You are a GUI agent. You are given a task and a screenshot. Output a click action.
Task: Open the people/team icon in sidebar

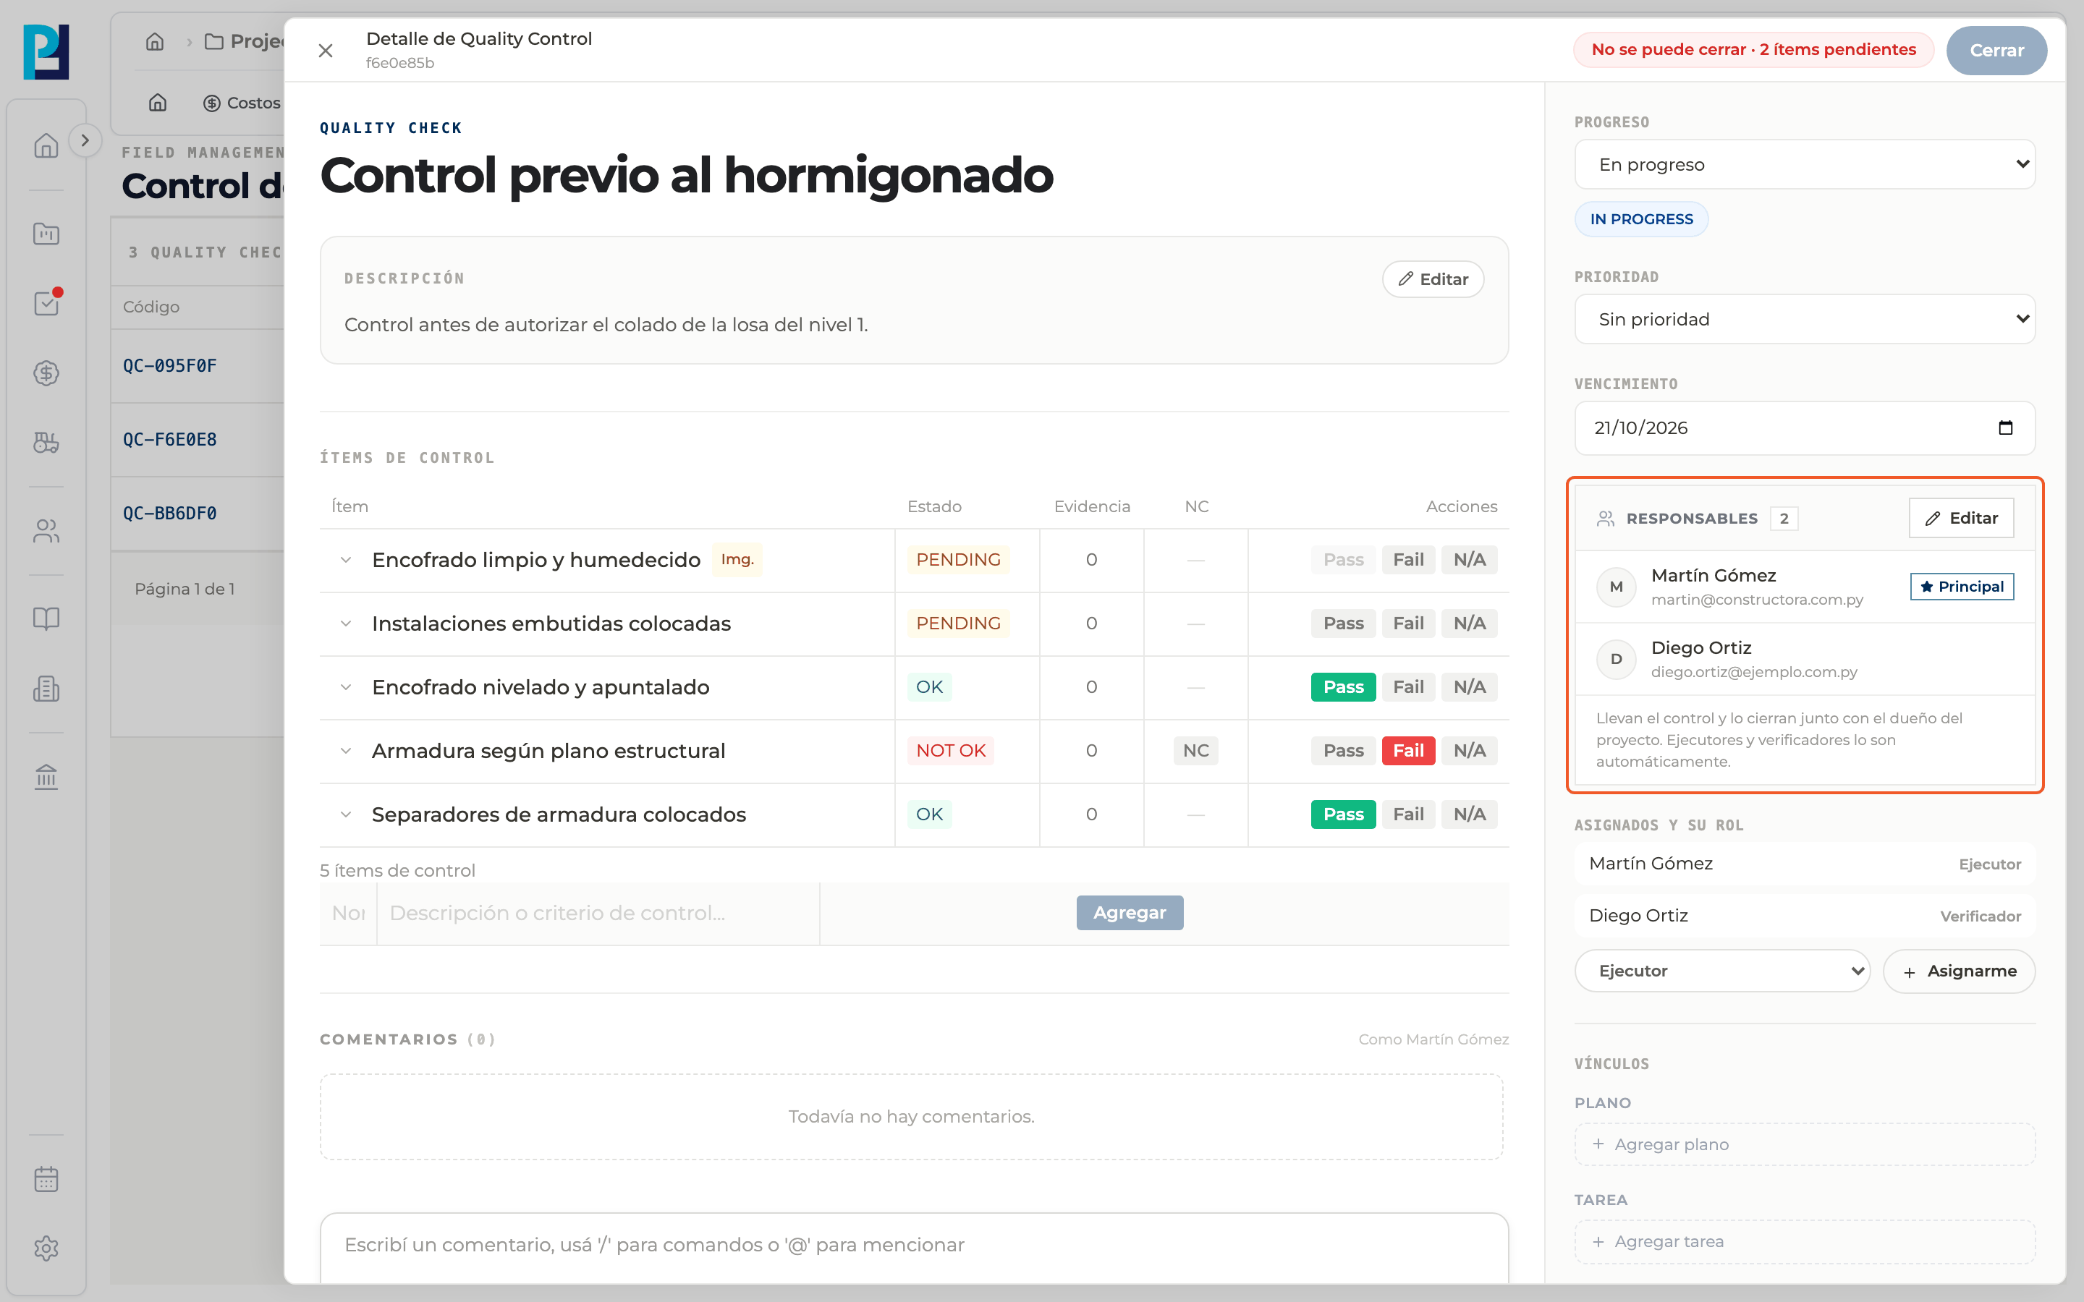point(46,532)
